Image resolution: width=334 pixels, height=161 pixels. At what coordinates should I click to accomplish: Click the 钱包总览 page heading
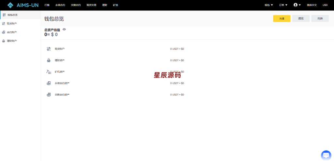click(54, 19)
